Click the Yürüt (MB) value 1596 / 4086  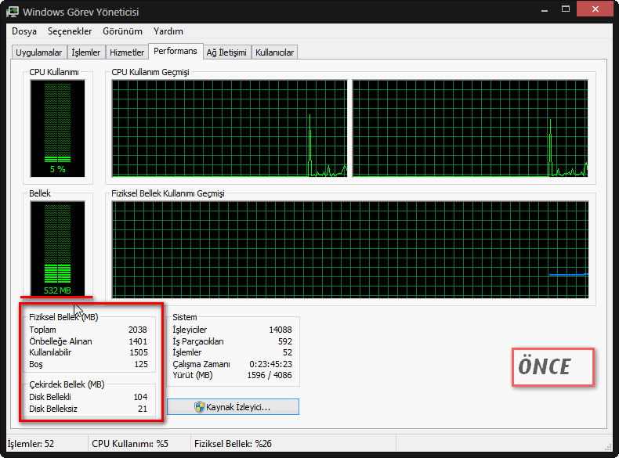click(x=270, y=375)
